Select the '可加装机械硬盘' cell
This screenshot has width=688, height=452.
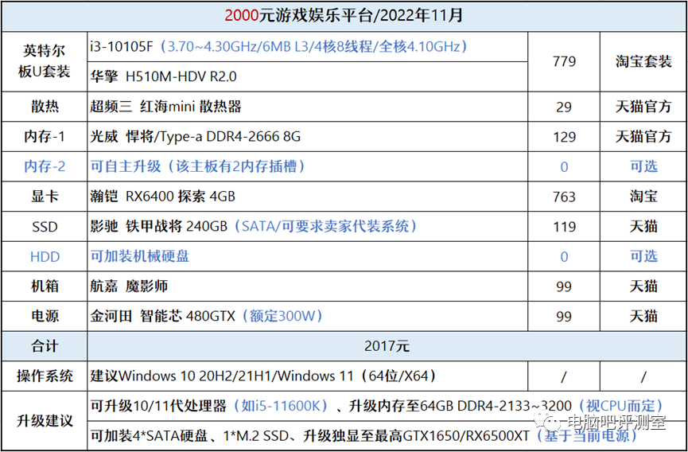[307, 256]
